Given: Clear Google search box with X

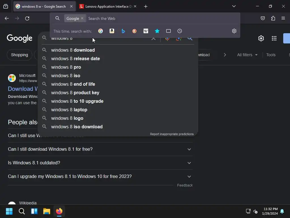Looking at the screenshot, I should (153, 38).
